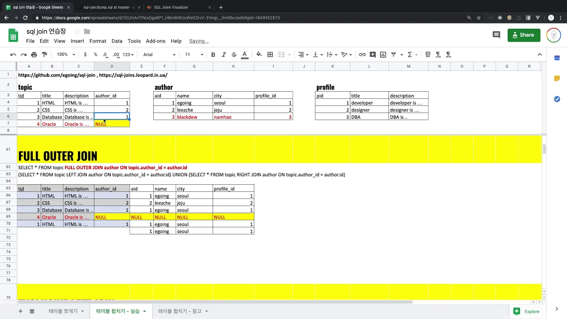
Task: Insert a comment from the toolbar
Action: coord(373,54)
